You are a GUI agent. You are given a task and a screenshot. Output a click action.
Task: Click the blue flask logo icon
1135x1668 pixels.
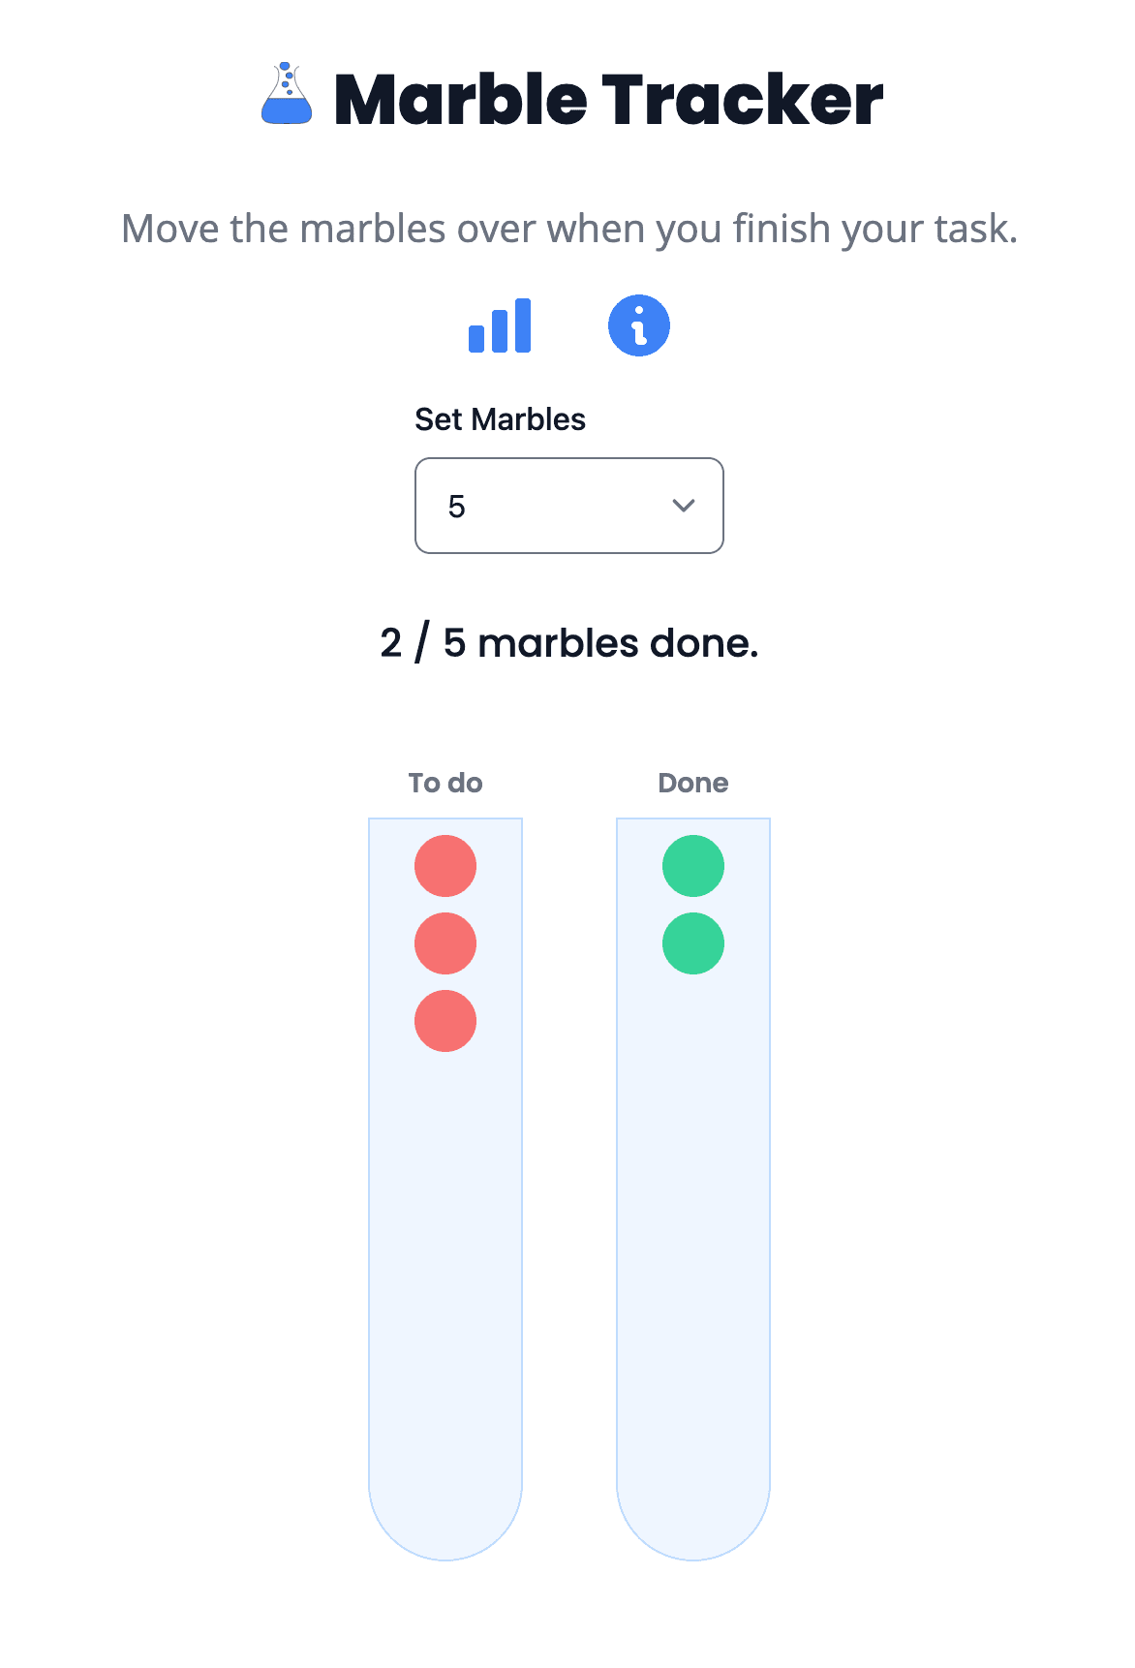tap(287, 95)
